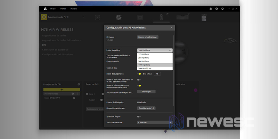Click the settings dialog vertical scrollbar
The width and height of the screenshot is (278, 139).
[x=174, y=71]
